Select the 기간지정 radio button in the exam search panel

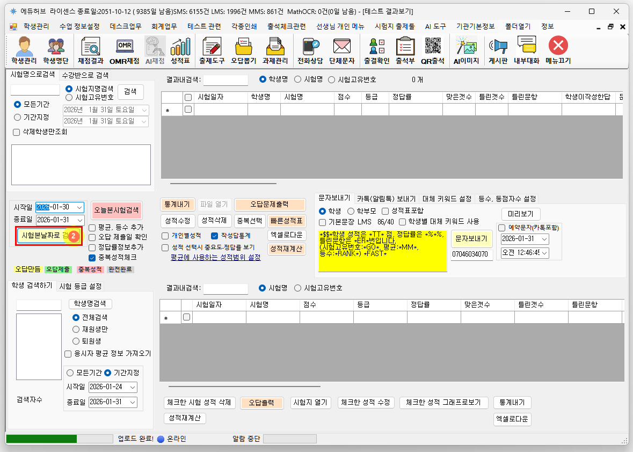pos(18,117)
